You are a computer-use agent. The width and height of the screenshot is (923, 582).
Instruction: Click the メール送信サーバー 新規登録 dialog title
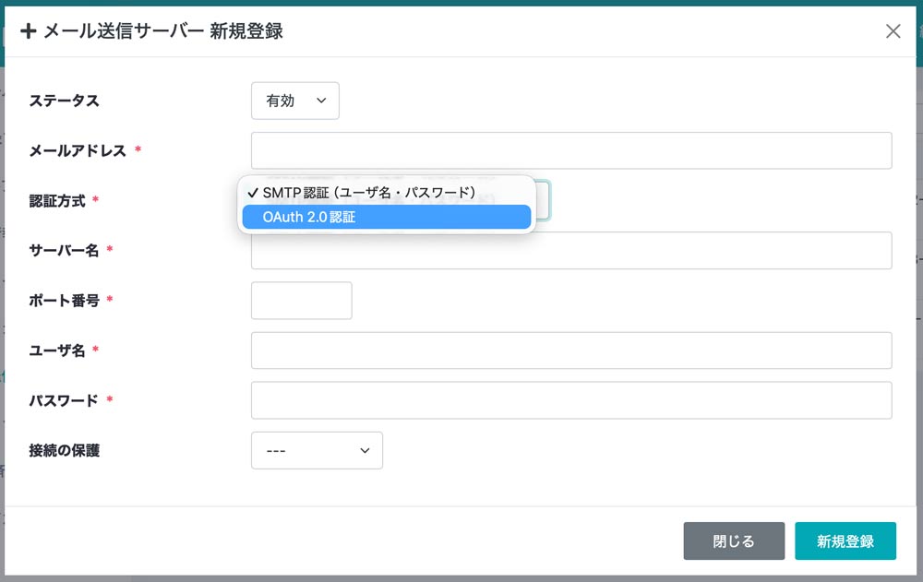pyautogui.click(x=162, y=31)
